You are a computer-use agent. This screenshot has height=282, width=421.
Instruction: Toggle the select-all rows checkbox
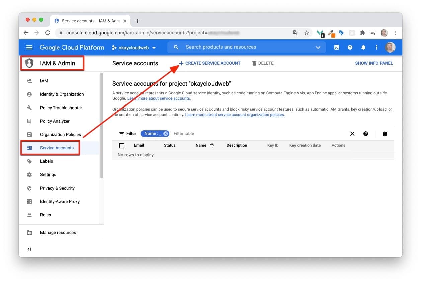(122, 145)
